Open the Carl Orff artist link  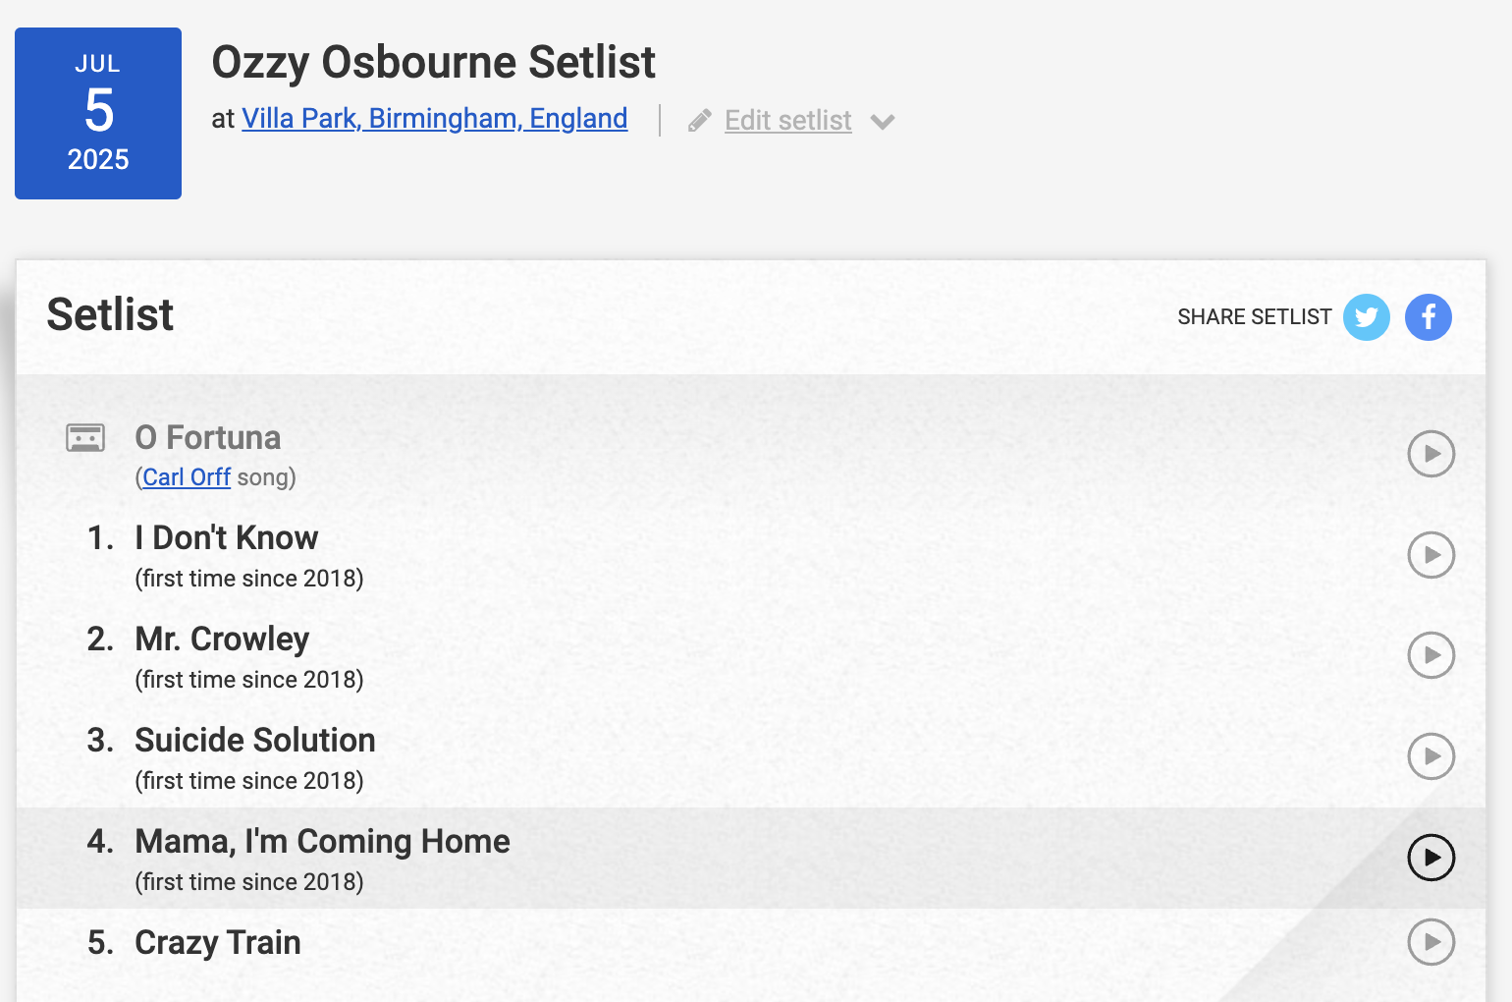[x=187, y=477]
